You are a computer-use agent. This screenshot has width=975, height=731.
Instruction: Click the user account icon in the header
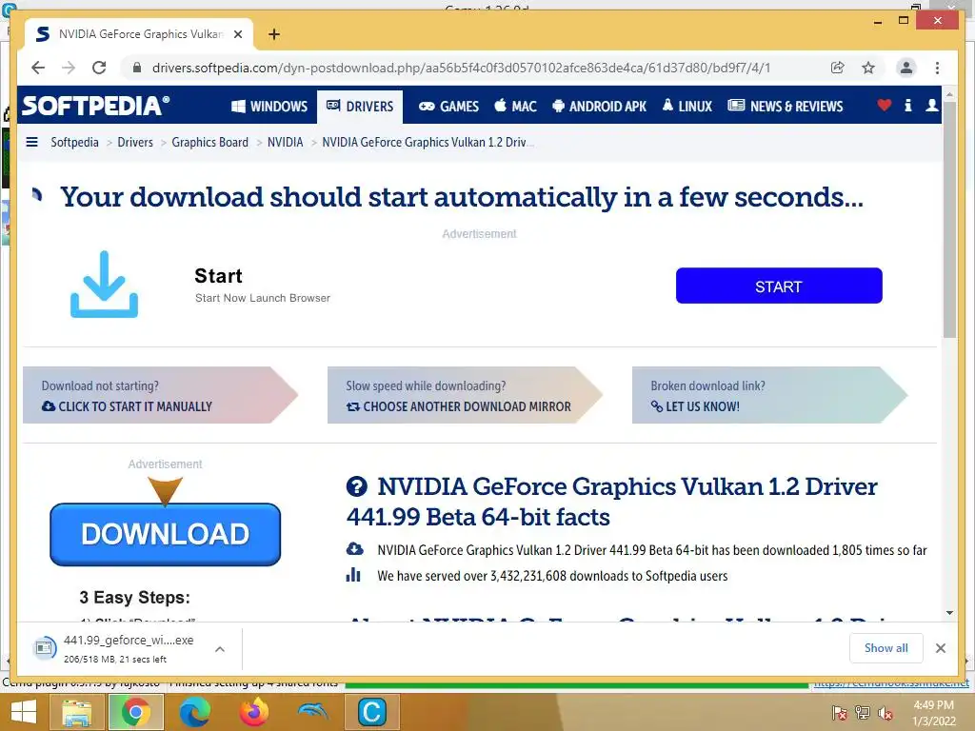tap(931, 106)
